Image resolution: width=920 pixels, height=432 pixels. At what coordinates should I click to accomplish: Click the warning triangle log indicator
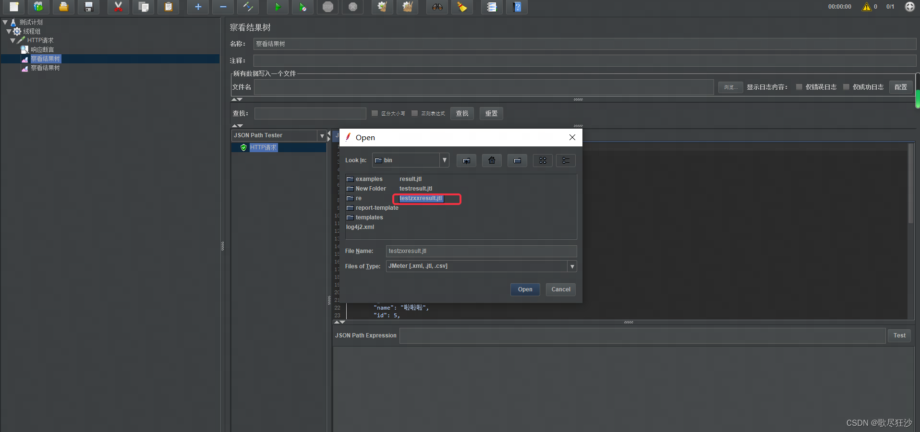click(866, 7)
